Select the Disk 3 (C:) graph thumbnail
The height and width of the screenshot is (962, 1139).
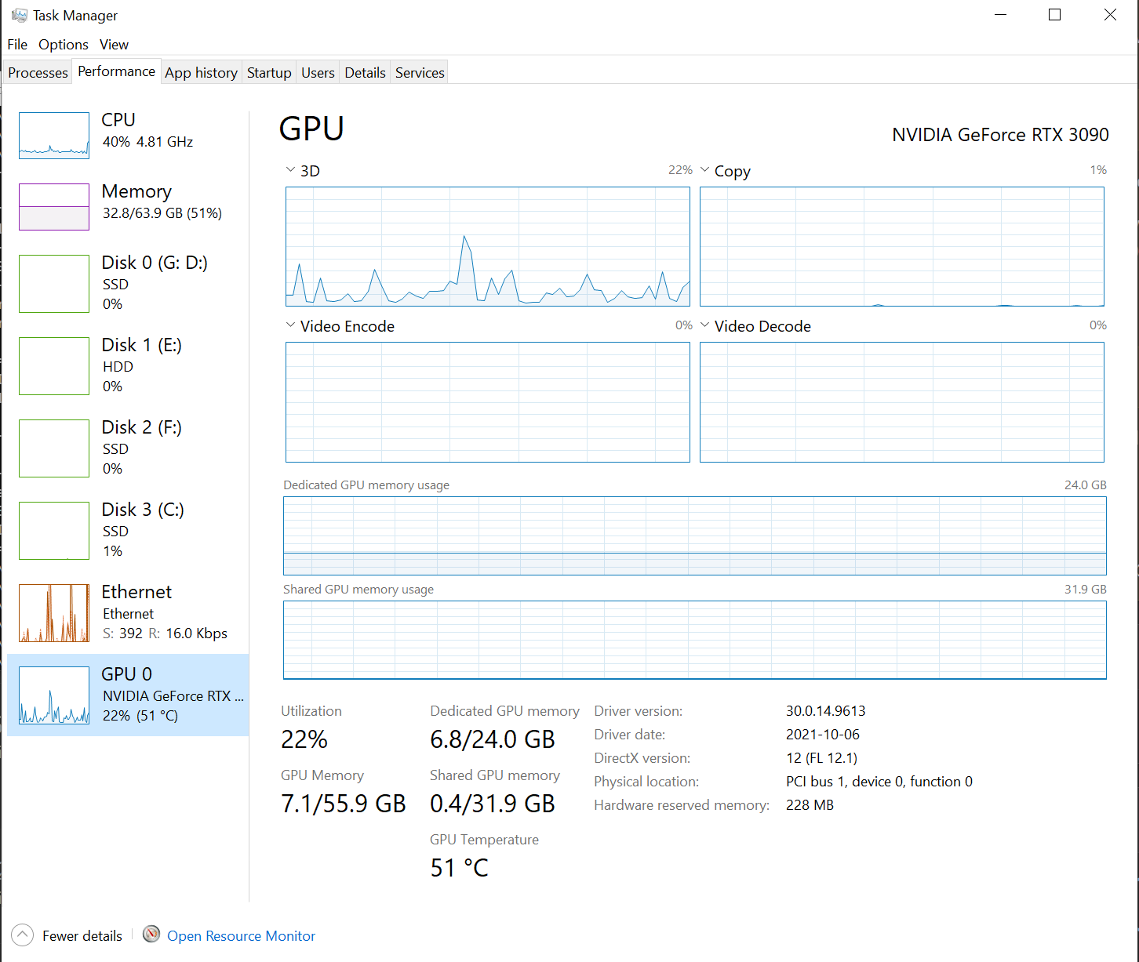pyautogui.click(x=54, y=531)
